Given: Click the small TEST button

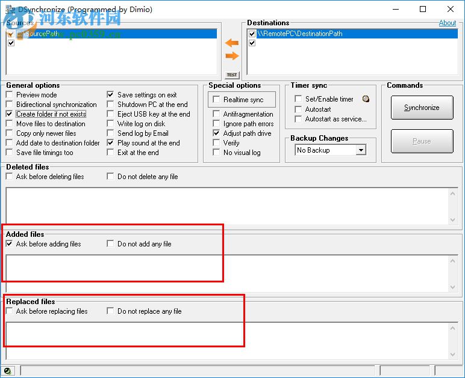Looking at the screenshot, I should click(x=232, y=75).
